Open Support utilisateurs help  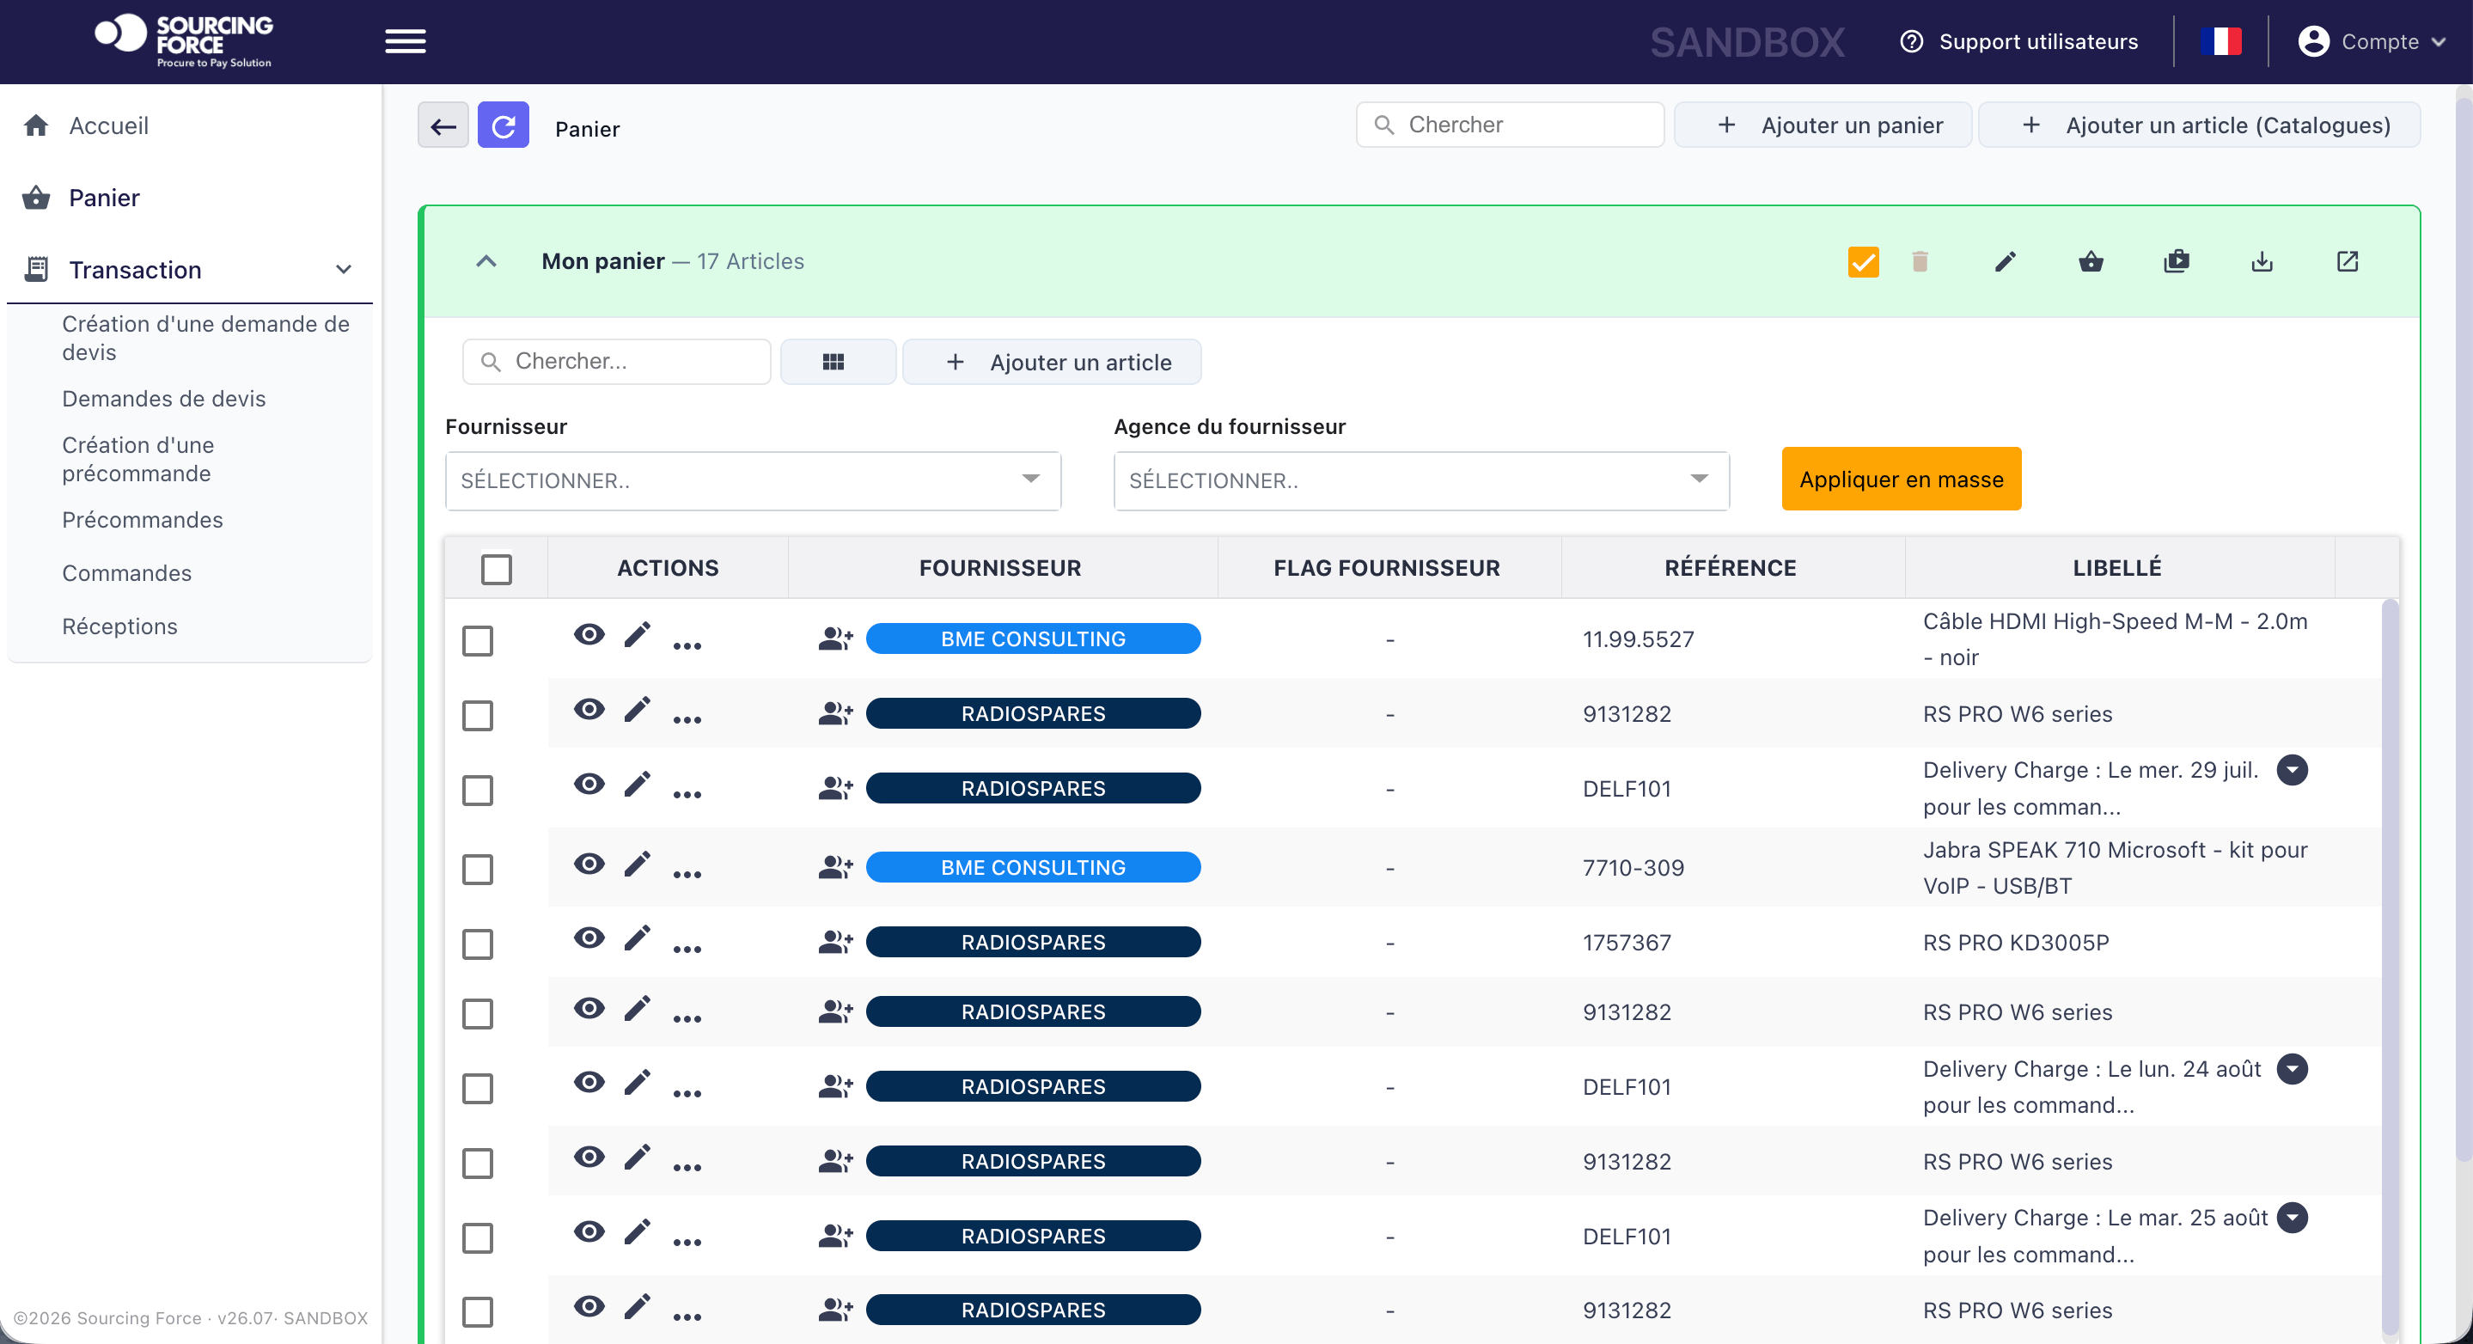2020,41
